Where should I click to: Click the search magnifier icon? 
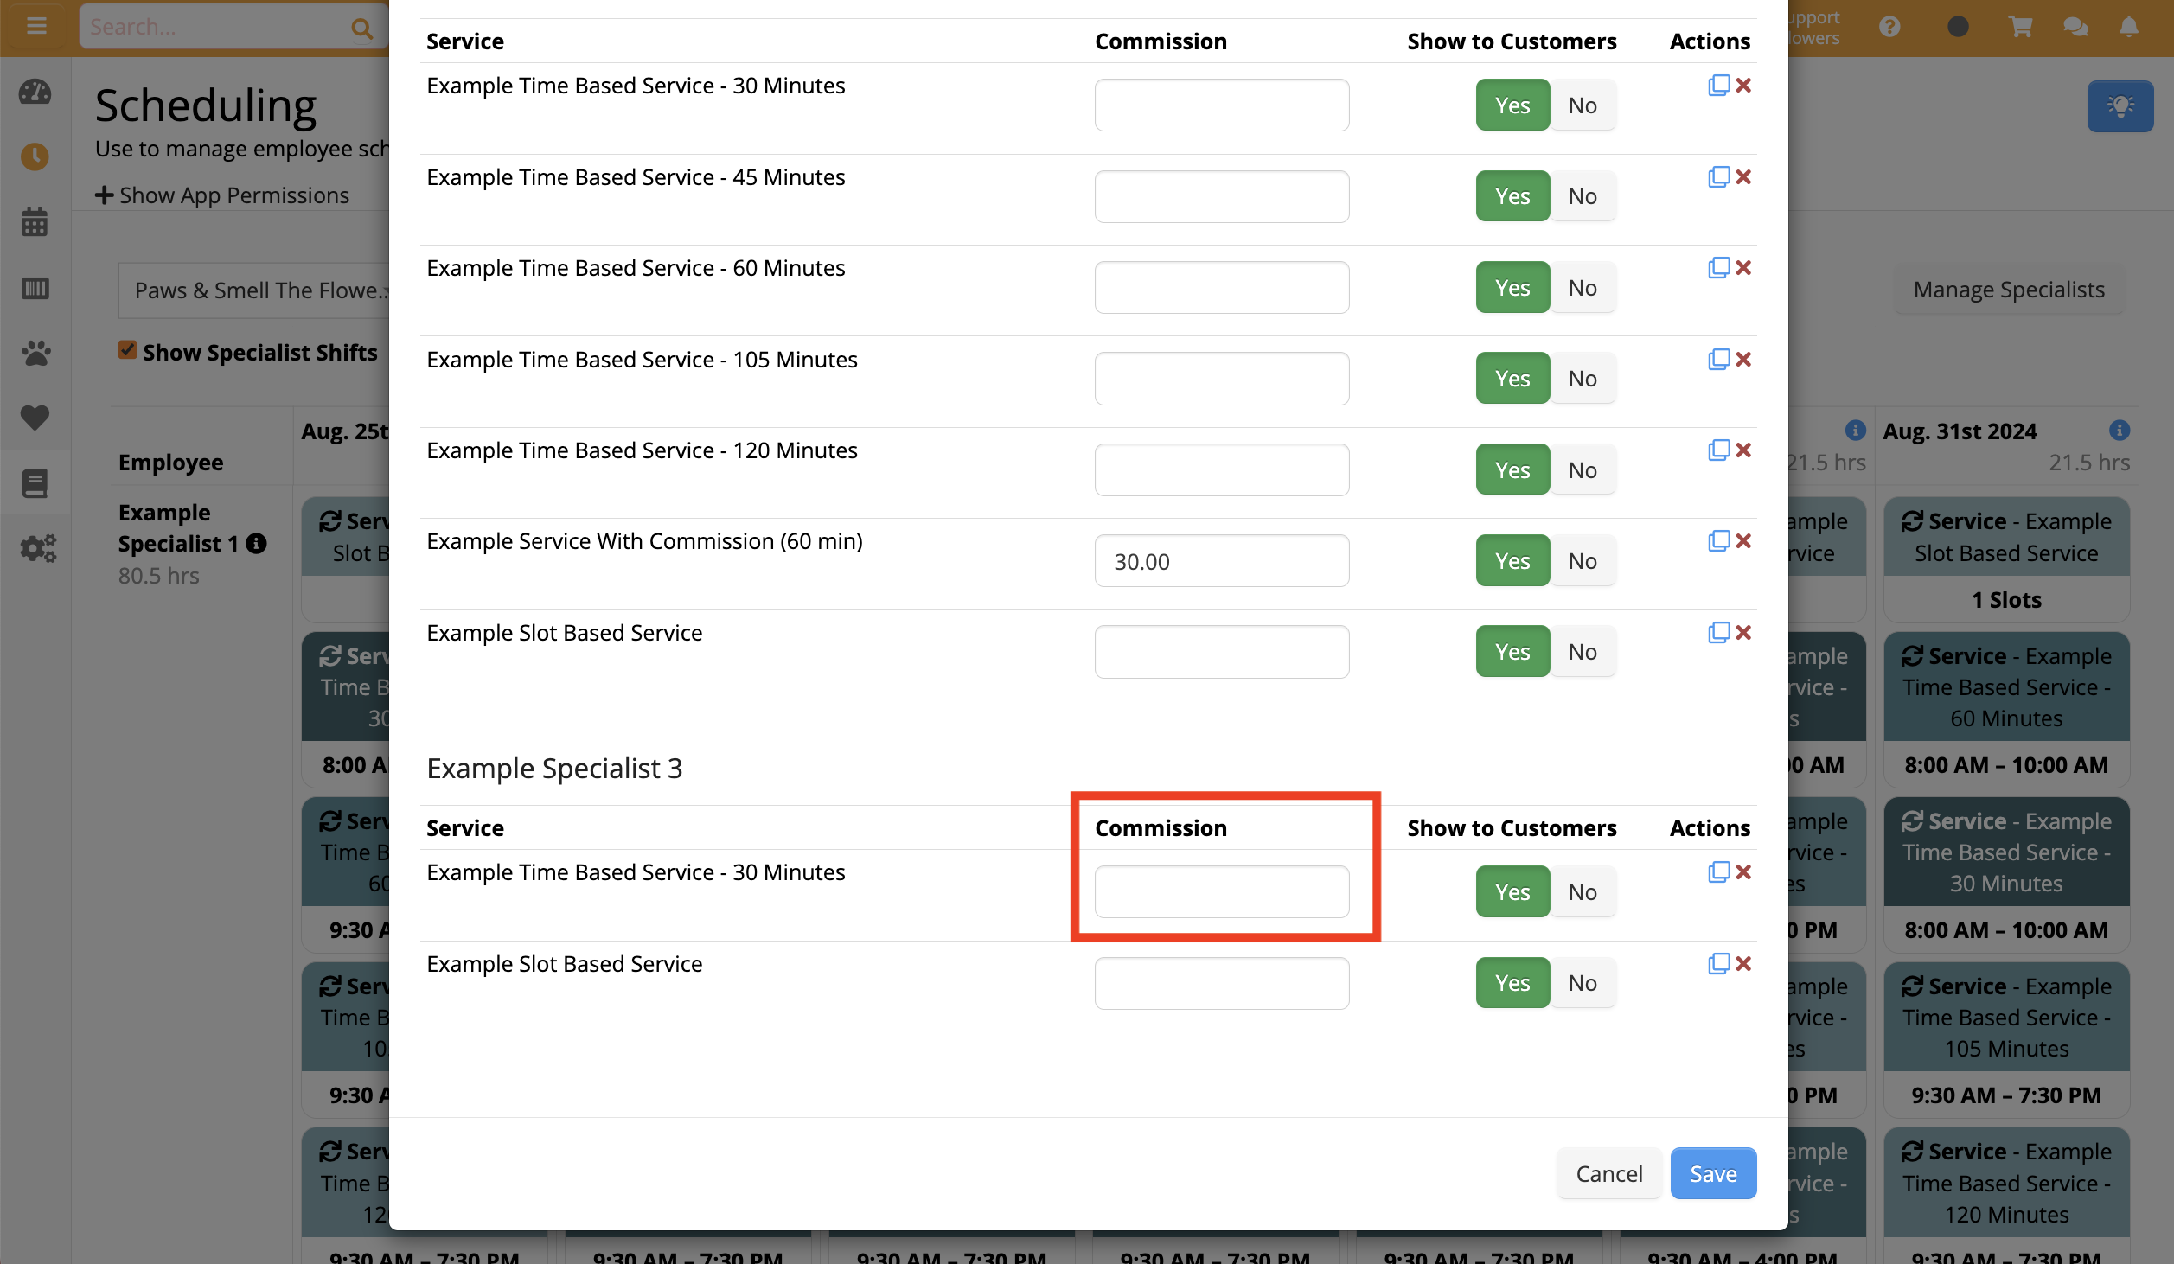tap(362, 29)
